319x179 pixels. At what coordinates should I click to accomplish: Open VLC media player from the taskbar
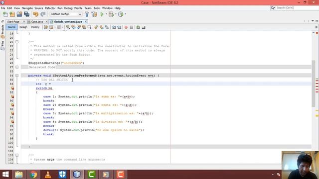coord(48,175)
